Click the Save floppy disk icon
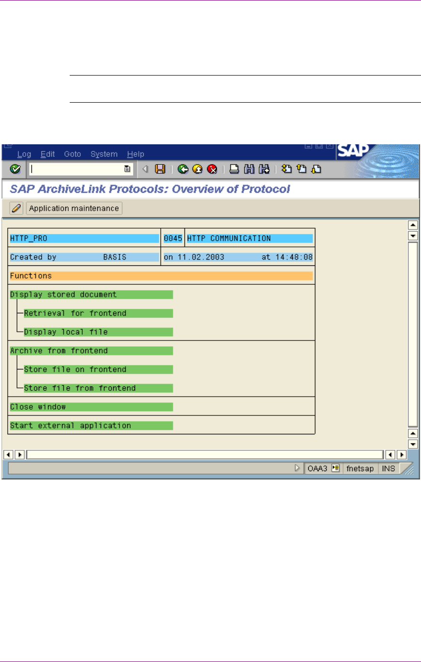 pyautogui.click(x=160, y=169)
